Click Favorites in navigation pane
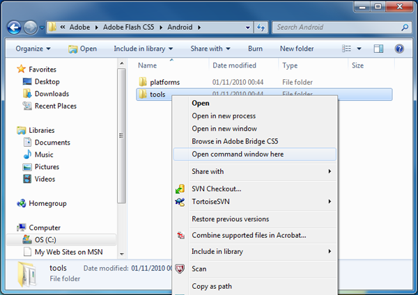This screenshot has height=295, width=418. [36, 69]
